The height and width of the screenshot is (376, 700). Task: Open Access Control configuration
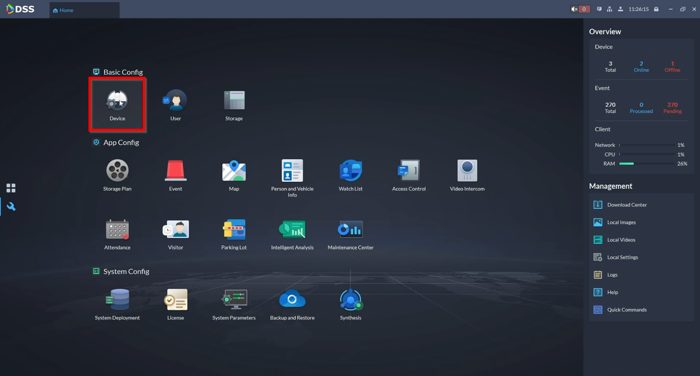click(x=409, y=174)
